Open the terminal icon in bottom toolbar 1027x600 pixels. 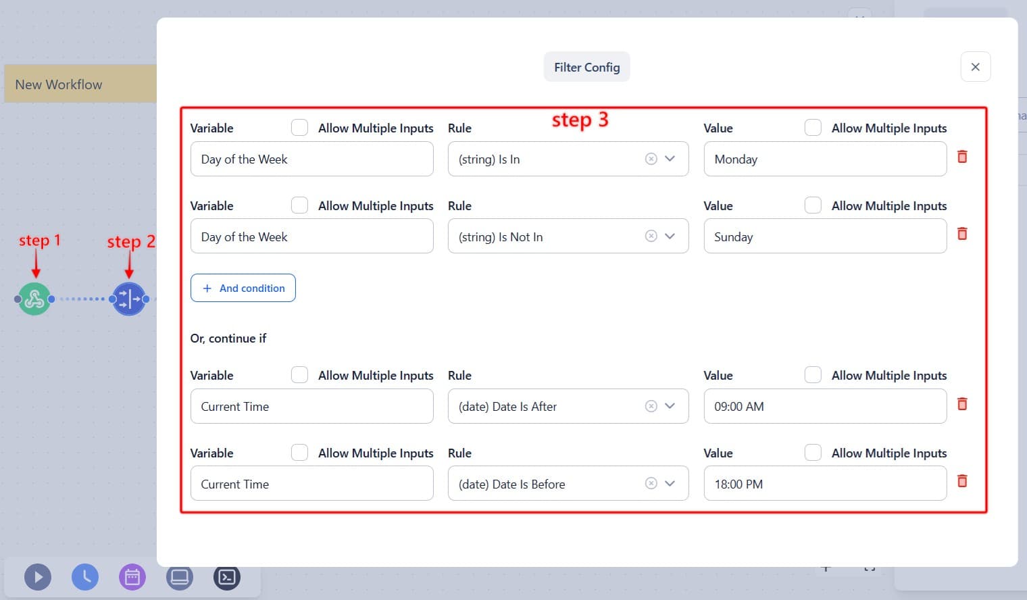point(227,577)
